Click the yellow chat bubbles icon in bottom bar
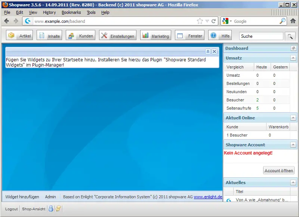 coord(58,208)
